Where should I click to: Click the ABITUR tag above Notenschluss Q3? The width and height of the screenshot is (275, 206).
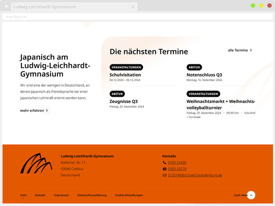point(194,67)
